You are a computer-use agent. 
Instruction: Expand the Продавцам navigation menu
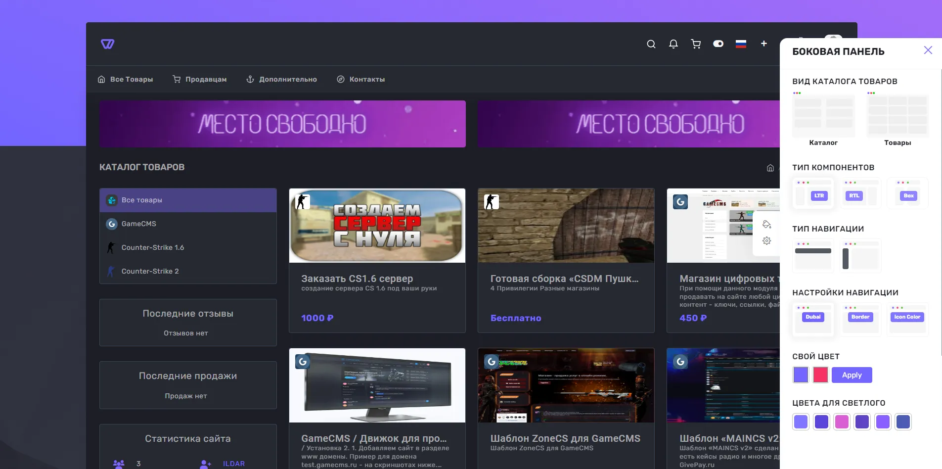(200, 79)
